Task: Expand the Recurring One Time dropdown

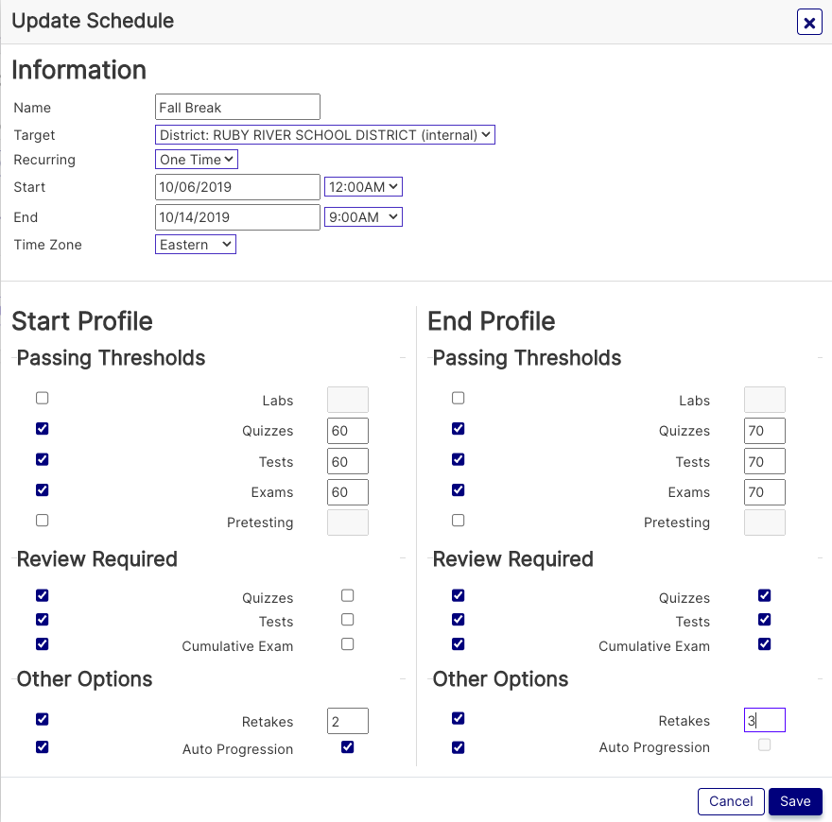Action: point(197,160)
